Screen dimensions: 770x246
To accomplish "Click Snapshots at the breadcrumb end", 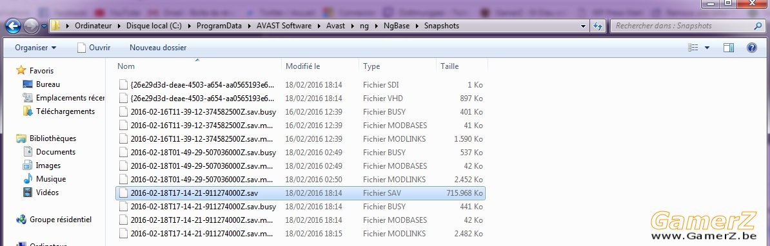I will pos(442,26).
